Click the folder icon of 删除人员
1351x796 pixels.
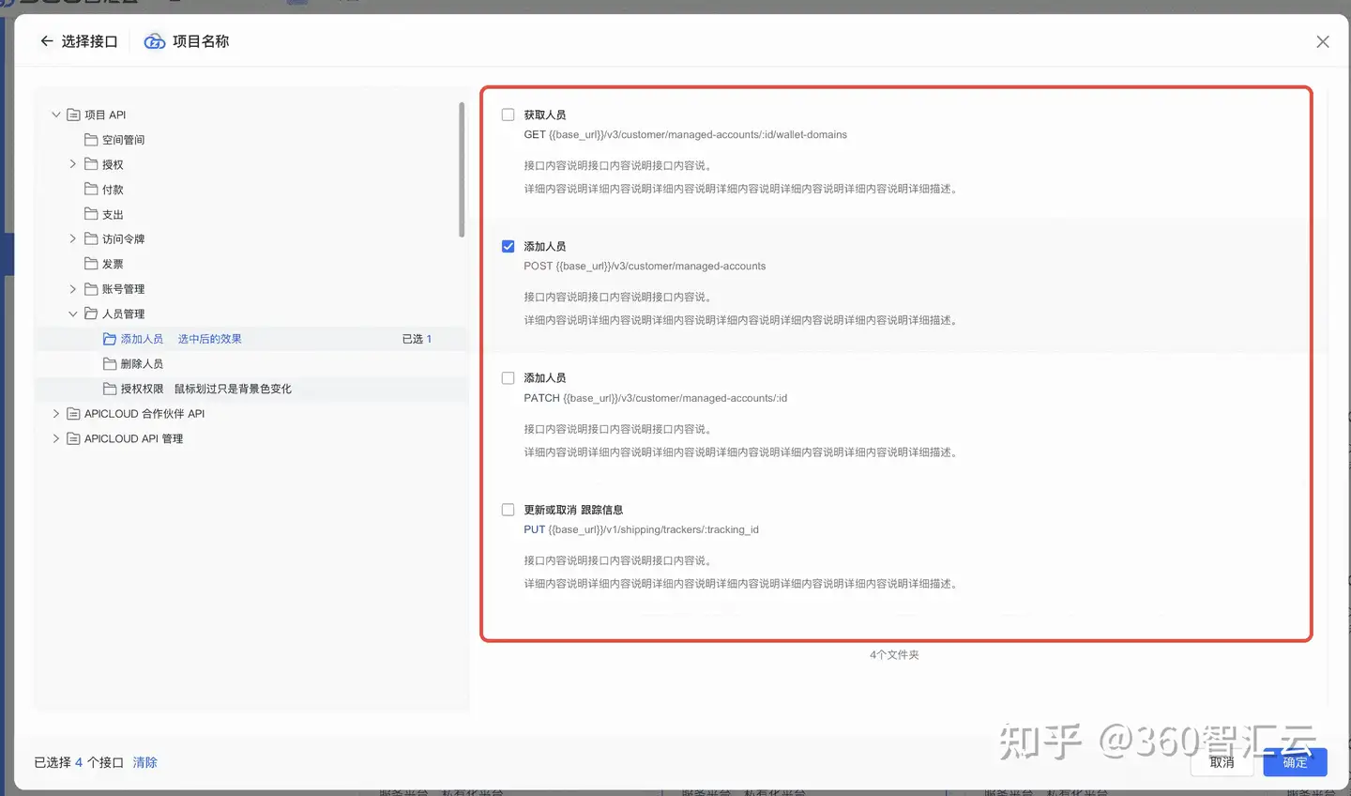tap(110, 363)
